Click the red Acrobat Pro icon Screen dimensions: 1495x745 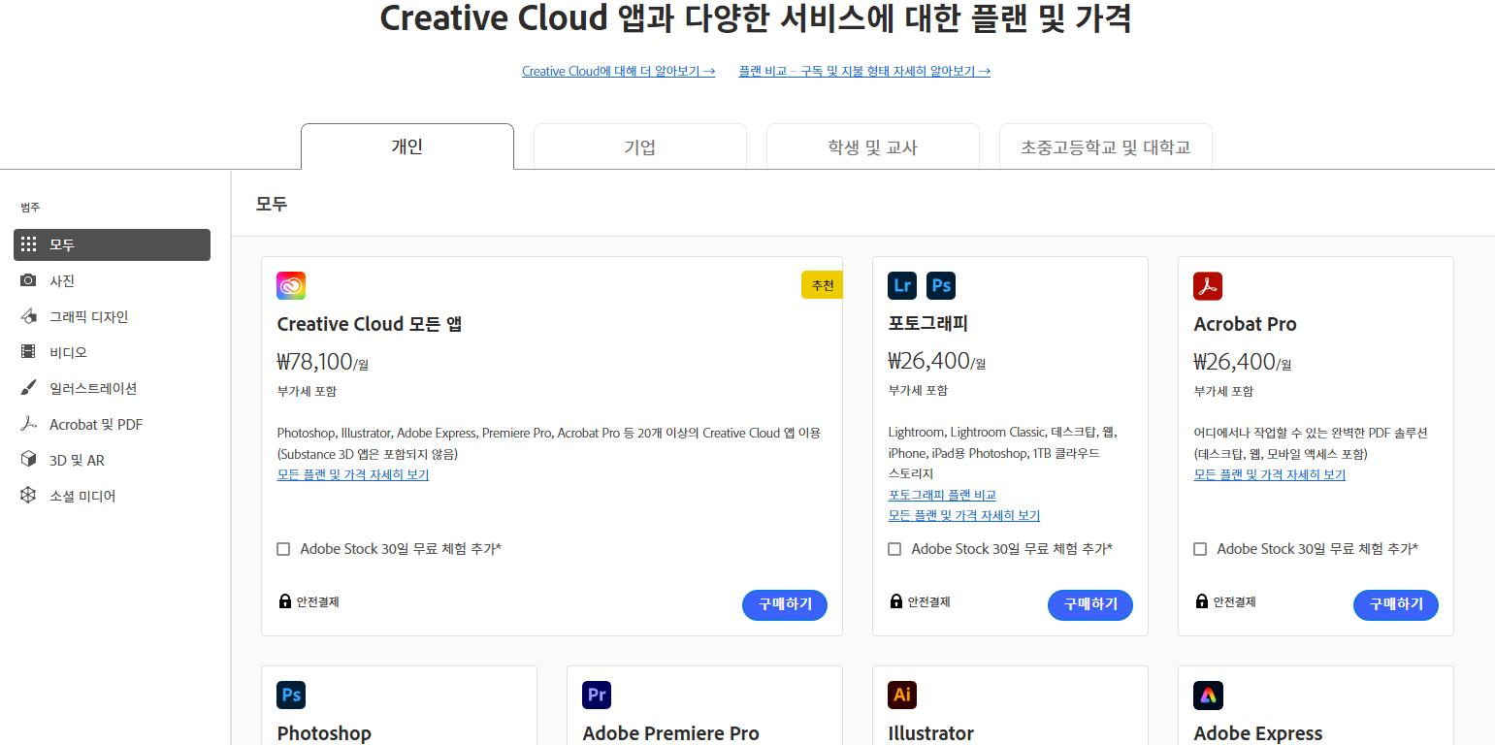[1208, 286]
